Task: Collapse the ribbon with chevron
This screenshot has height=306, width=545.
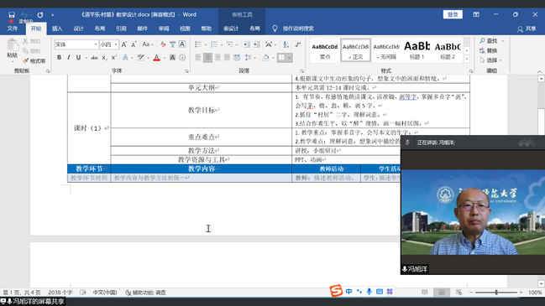Action: [x=539, y=71]
